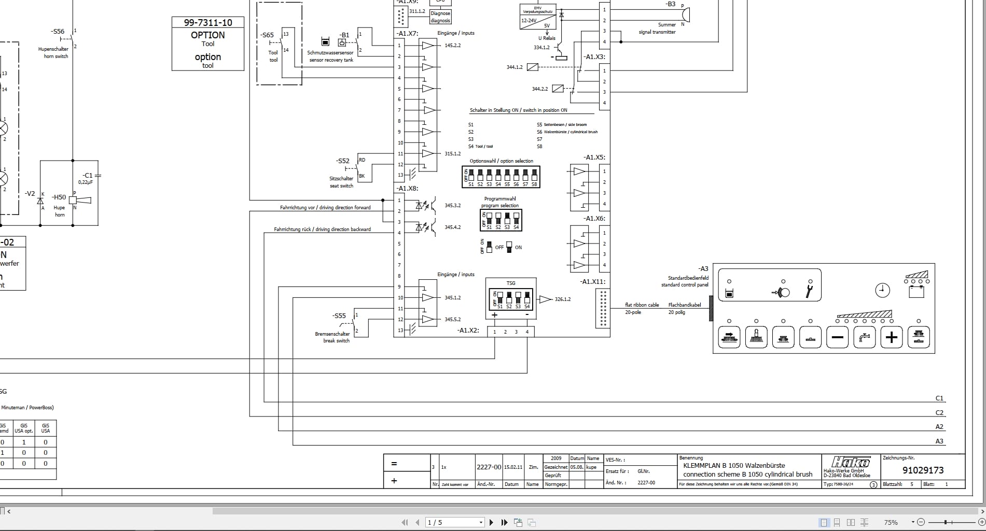Click the horizontal scrollbar's right arrow
This screenshot has height=531, width=986.
982,511
